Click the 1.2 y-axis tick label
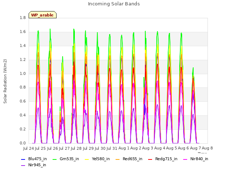 pos(23,60)
